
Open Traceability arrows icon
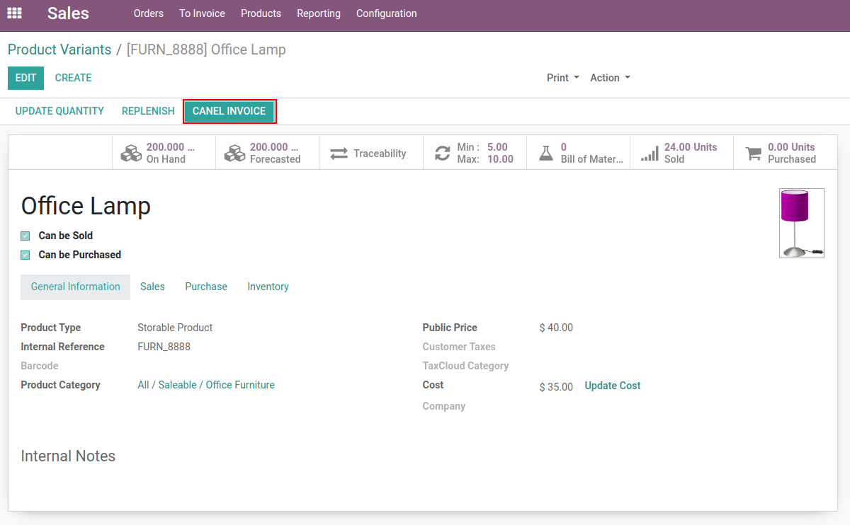pyautogui.click(x=339, y=153)
